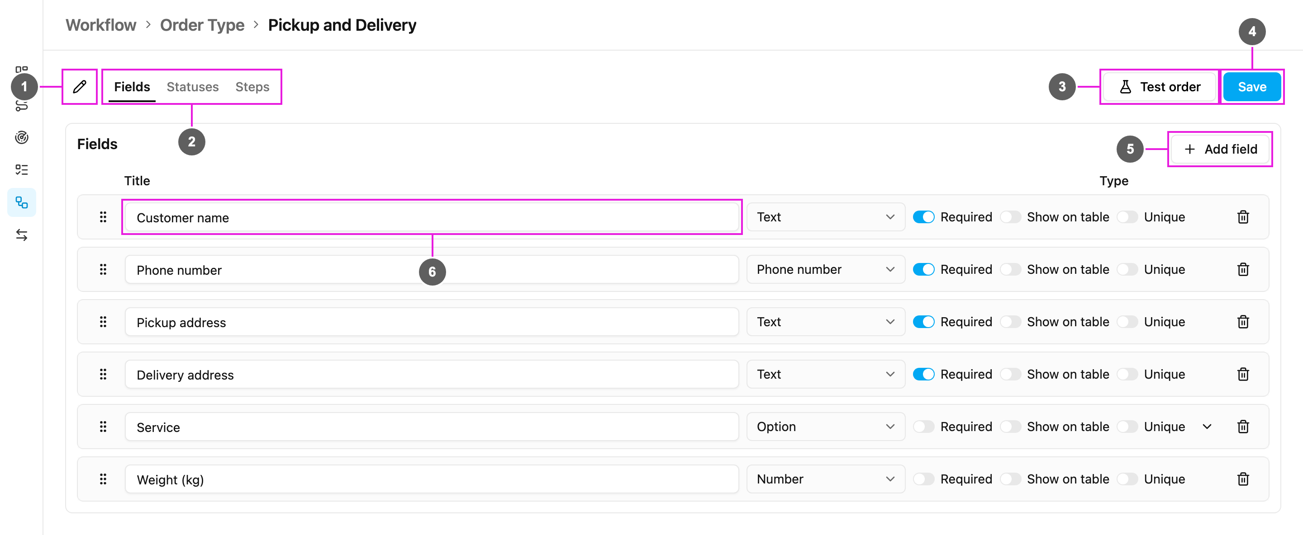Screen dimensions: 1303x535
Task: Open the radar target sidebar icon
Action: [22, 137]
